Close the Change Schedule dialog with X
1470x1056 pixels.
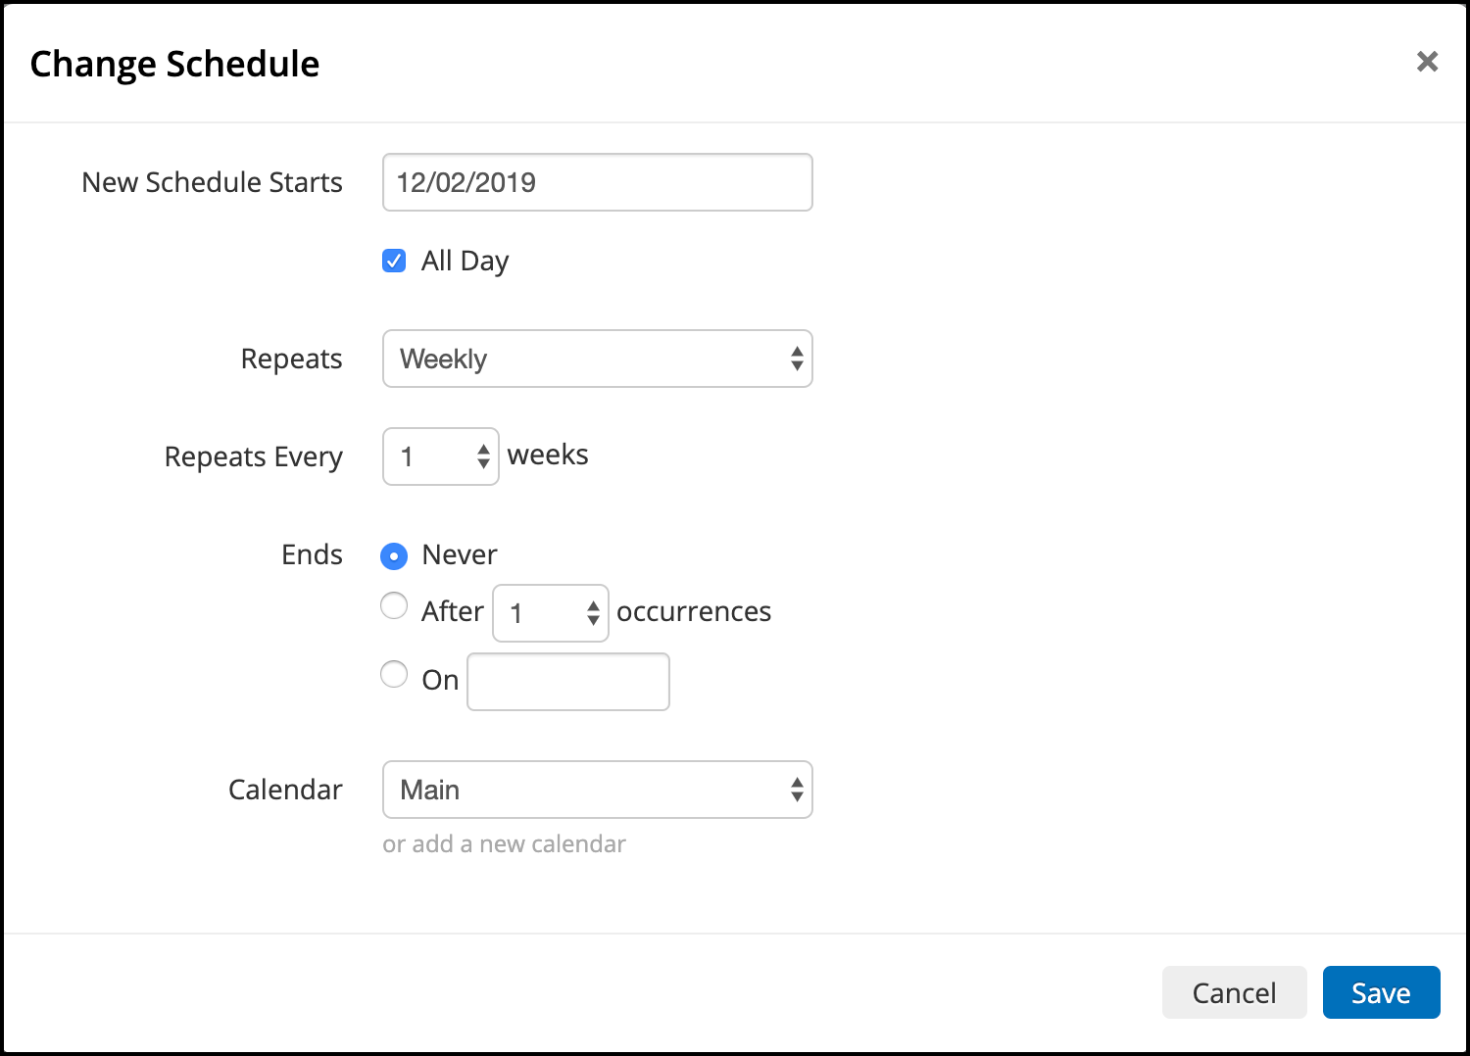1427,62
